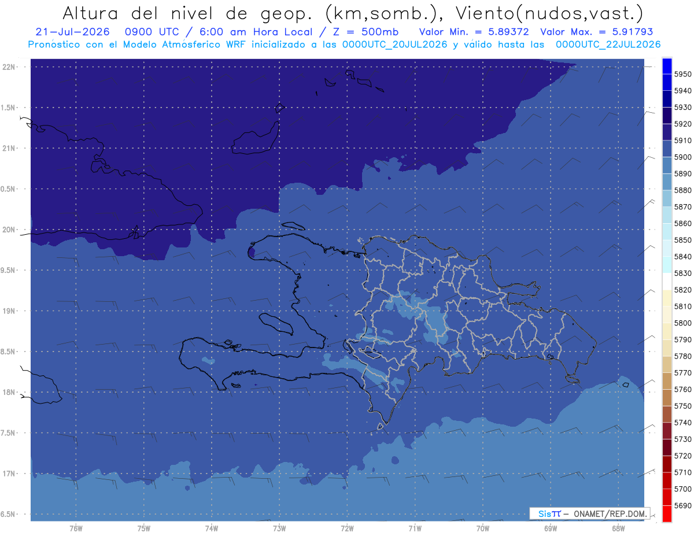Click the '5920' legend value
Screen dimensions: 694x536
point(682,124)
